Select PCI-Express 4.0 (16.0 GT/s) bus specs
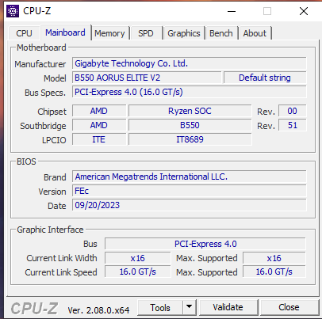Screen dimensions: 322x319 tap(190, 92)
